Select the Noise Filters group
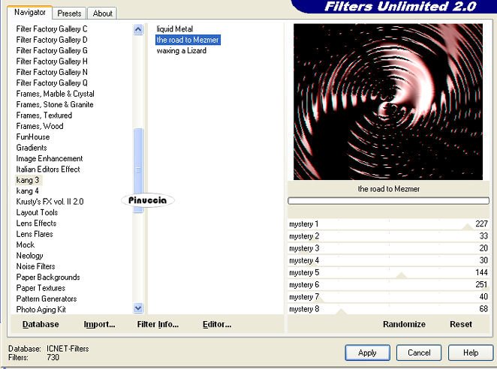 pos(35,266)
